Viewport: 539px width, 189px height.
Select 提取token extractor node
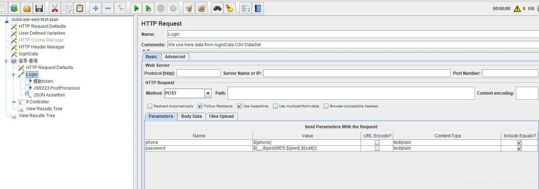point(43,81)
